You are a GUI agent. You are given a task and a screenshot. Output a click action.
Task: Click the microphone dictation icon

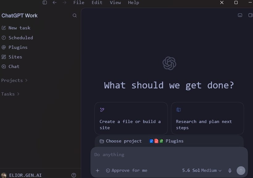(x=230, y=171)
